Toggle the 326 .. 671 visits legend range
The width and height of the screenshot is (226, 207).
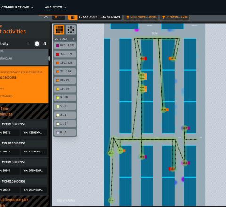coord(65,54)
